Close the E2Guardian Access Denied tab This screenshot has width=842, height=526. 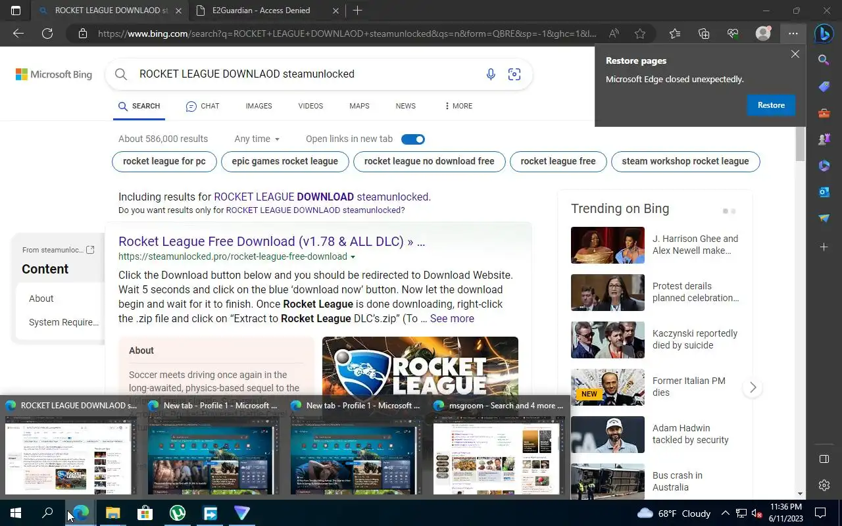point(336,11)
